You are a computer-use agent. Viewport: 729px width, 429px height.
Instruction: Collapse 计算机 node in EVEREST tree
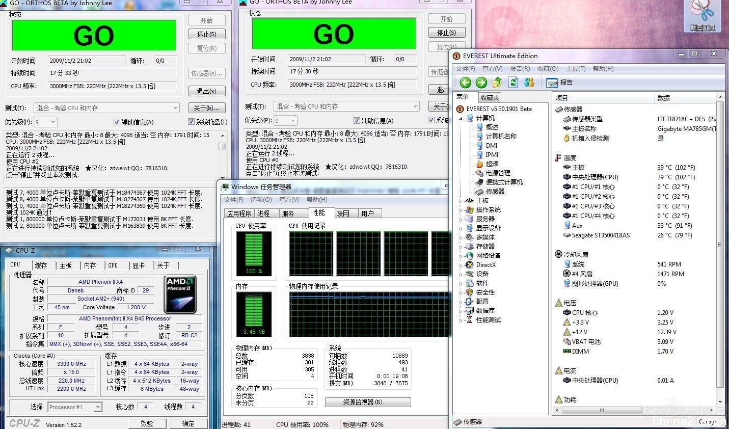pos(461,118)
